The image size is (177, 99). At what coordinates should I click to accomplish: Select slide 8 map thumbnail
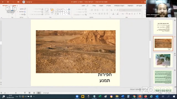point(163,60)
